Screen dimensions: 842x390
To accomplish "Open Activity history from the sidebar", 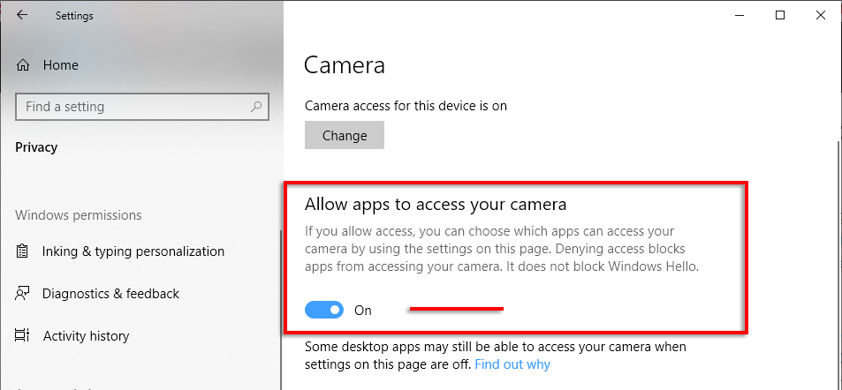I will (86, 336).
